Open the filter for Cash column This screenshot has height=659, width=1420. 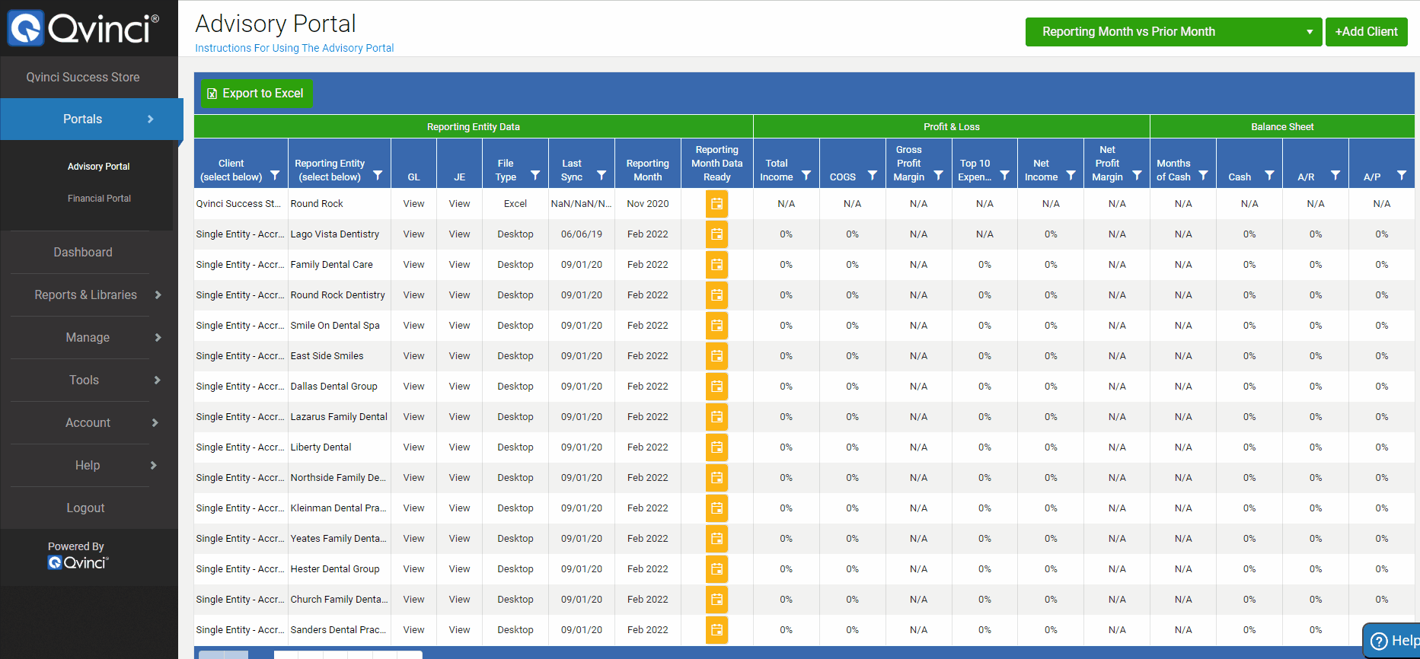click(1270, 176)
